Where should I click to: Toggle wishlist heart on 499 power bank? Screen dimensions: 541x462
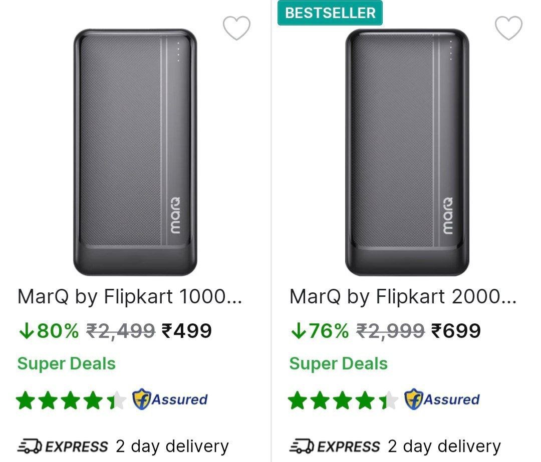point(236,29)
